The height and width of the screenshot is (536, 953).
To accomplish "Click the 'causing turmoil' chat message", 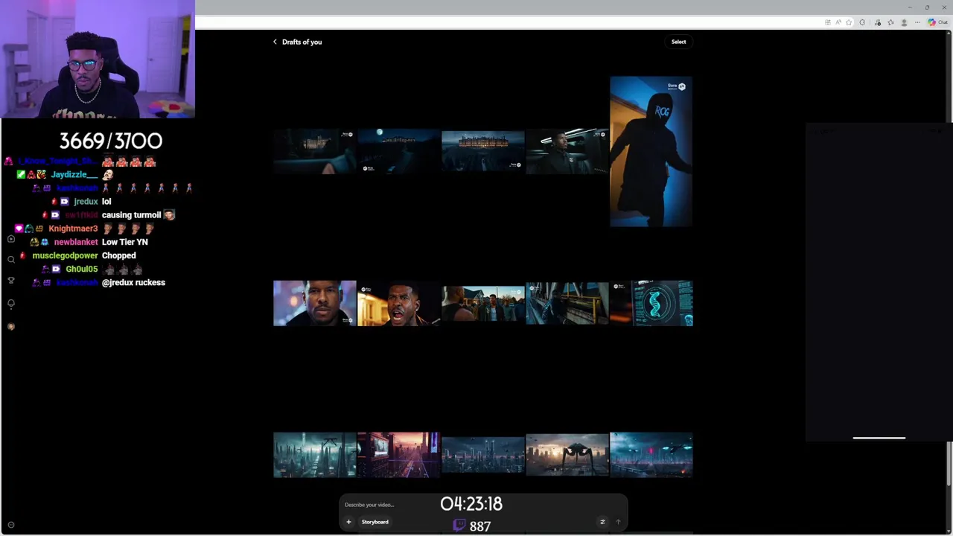I will click(x=131, y=215).
